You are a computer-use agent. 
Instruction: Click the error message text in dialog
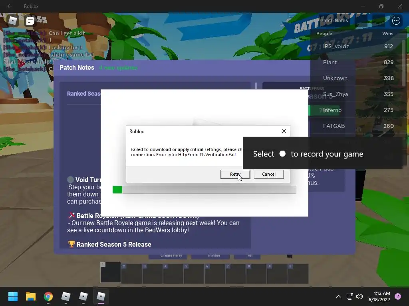187,152
